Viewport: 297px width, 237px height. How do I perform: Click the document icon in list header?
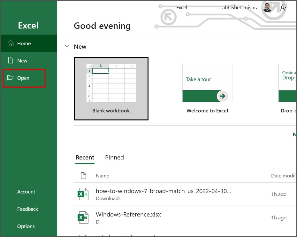coord(83,176)
